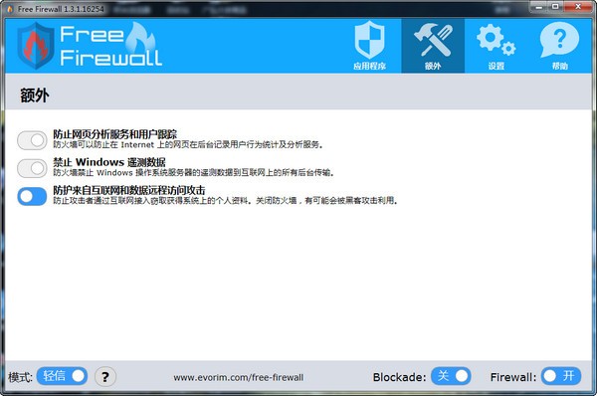The height and width of the screenshot is (396, 597).
Task: Enable 禁止 Windows 遥测数据 toggle
Action: (x=32, y=168)
